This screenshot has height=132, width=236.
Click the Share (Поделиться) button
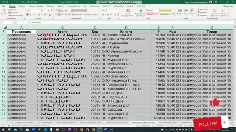[x=228, y=6]
